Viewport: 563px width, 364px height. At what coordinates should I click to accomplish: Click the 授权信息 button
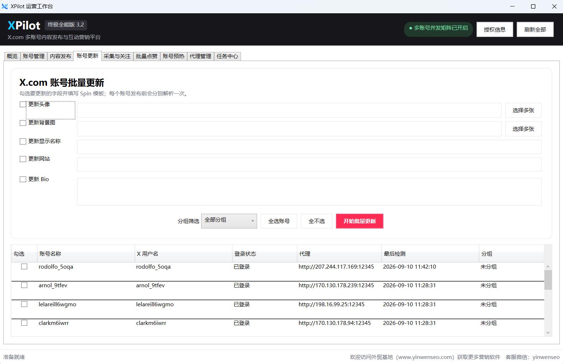(495, 29)
